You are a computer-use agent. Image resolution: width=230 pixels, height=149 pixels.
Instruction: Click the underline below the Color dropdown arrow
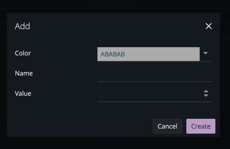click(x=206, y=61)
